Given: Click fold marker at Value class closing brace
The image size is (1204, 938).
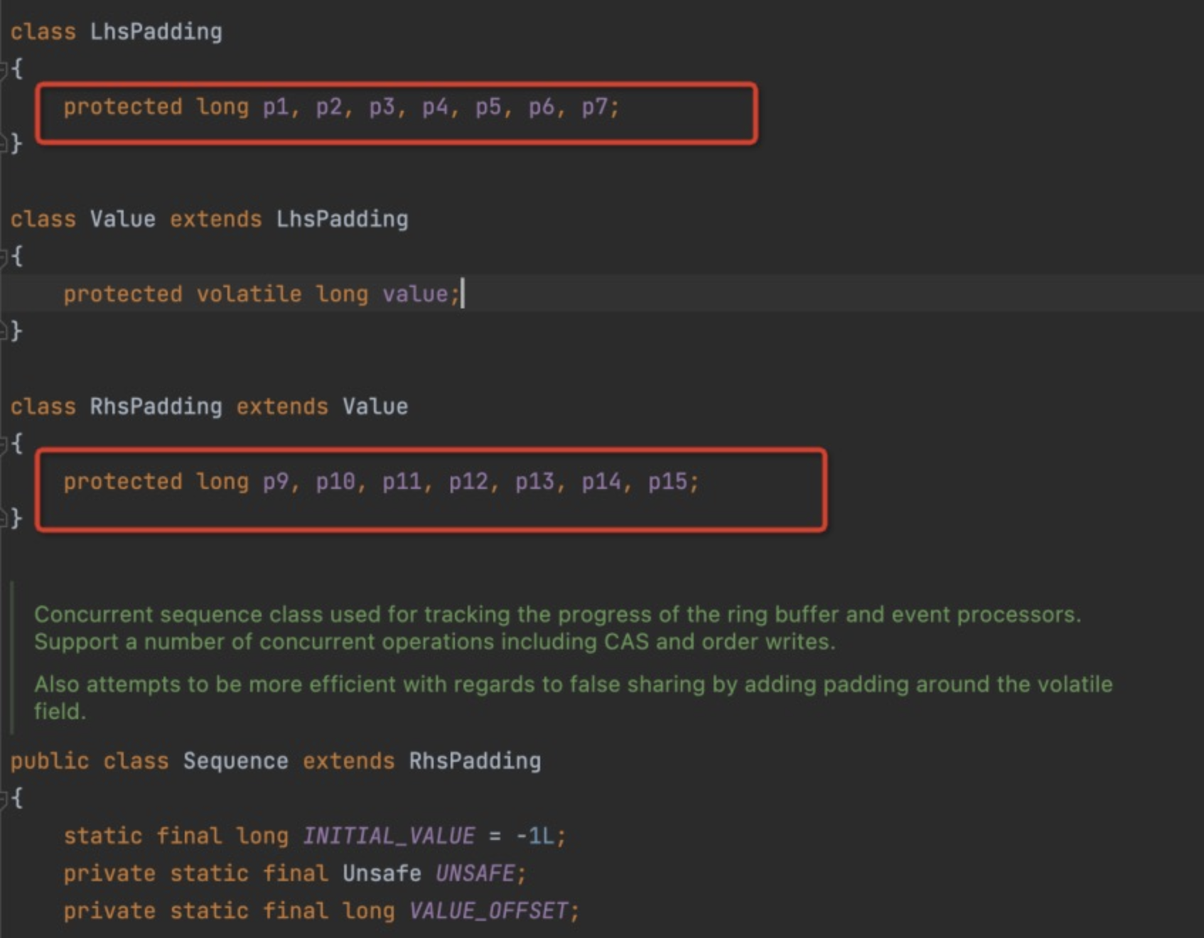Looking at the screenshot, I should [3, 331].
